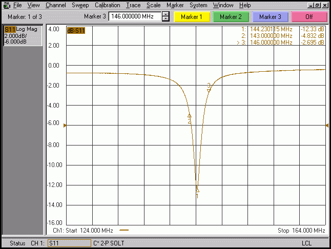Open the Channel menu
The image size is (331, 249).
56,5
